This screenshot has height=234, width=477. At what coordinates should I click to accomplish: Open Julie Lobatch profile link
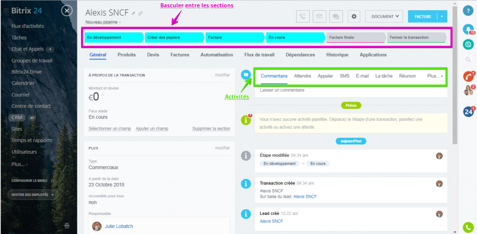coord(119,226)
